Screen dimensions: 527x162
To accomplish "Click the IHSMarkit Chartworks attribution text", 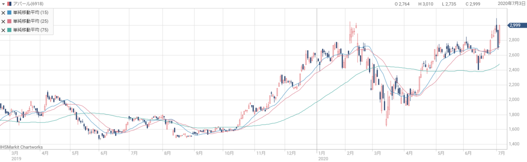I will 22,147.
